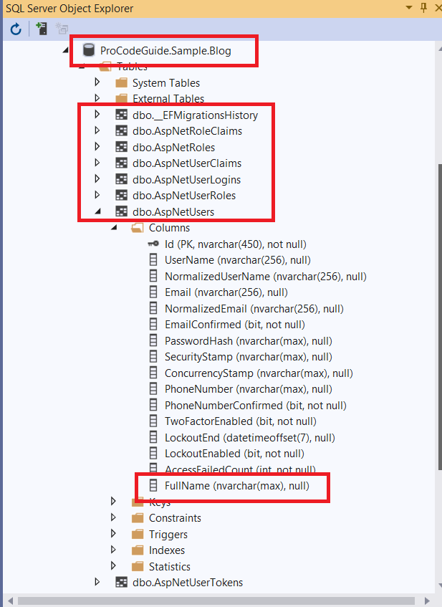Image resolution: width=442 pixels, height=607 pixels.
Task: Click the Triggers folder icon
Action: pos(138,534)
